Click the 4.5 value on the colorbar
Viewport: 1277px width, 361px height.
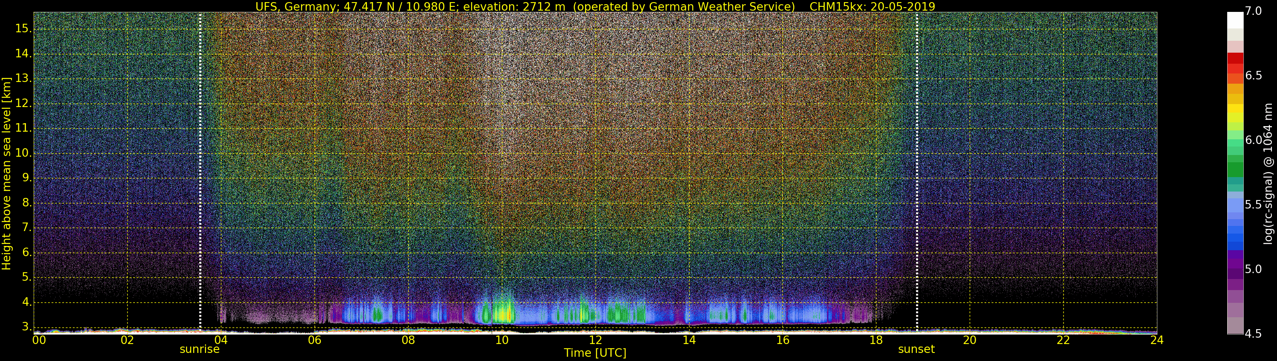pyautogui.click(x=1253, y=334)
